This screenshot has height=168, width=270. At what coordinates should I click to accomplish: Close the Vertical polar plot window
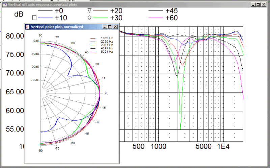(115, 27)
